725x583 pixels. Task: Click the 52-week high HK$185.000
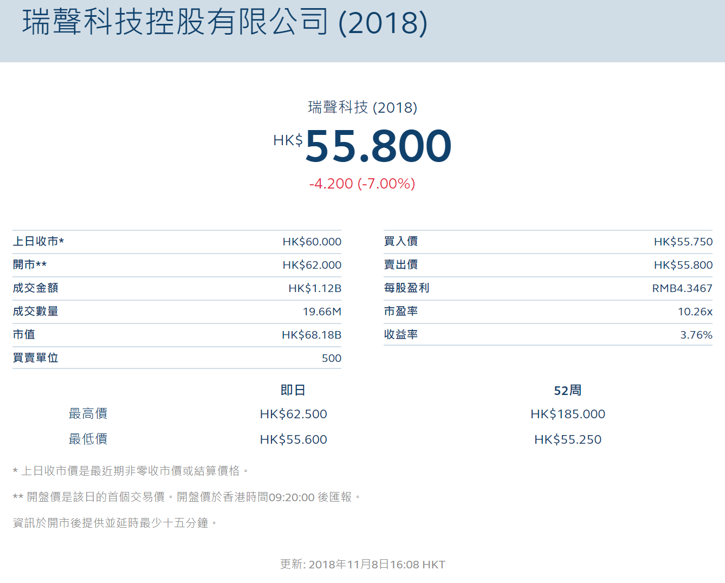tap(567, 414)
